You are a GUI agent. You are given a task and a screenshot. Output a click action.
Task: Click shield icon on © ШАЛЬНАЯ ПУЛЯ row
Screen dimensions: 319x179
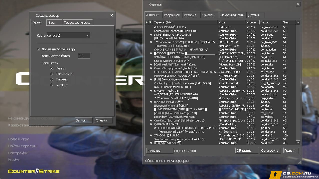pos(151,124)
